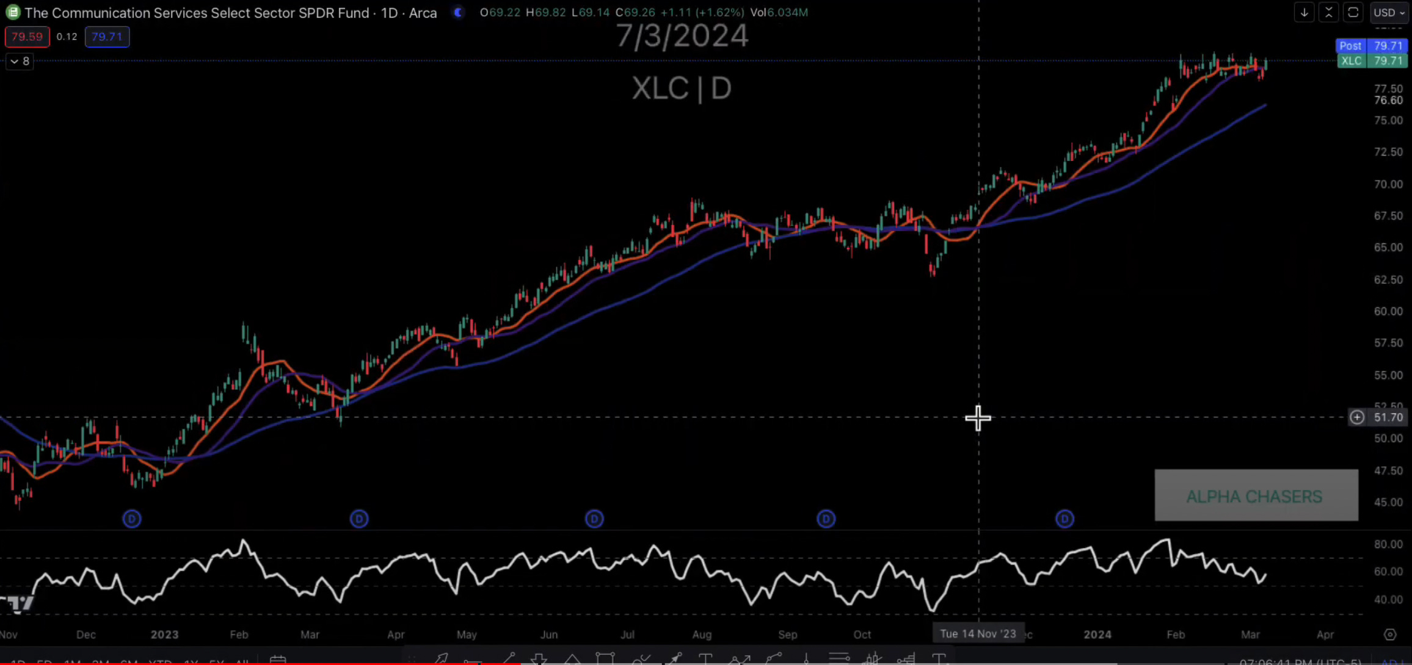Click the 2024 label on time axis
Image resolution: width=1412 pixels, height=665 pixels.
[1097, 634]
